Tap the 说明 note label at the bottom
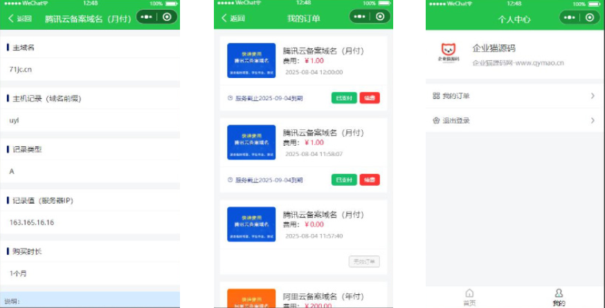This screenshot has height=308, width=605. (x=12, y=302)
